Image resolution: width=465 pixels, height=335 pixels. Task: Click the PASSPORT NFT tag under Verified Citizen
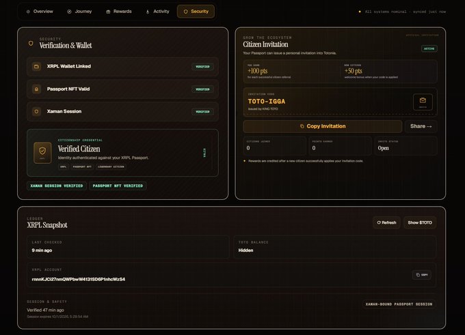[82, 167]
